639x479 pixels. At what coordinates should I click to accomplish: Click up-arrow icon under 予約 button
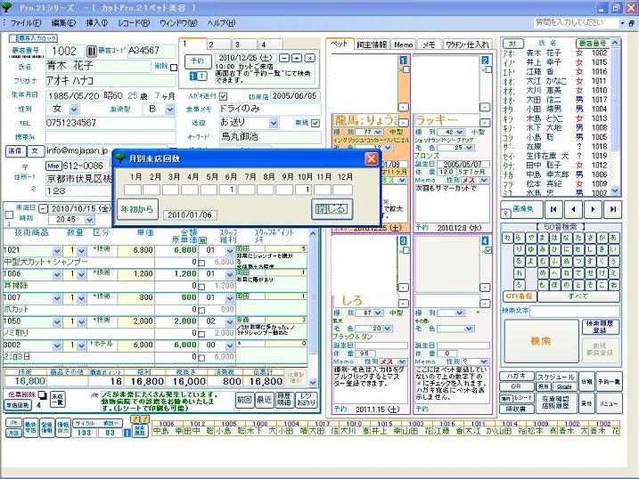pos(202,76)
